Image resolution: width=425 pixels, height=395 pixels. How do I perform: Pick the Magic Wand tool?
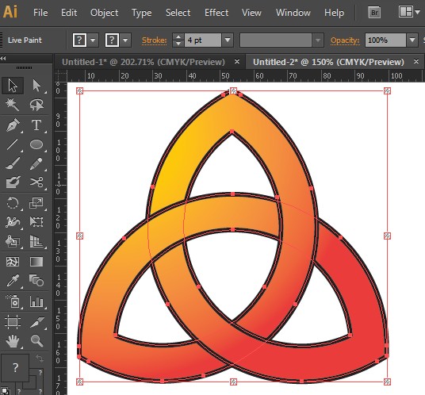[13, 105]
